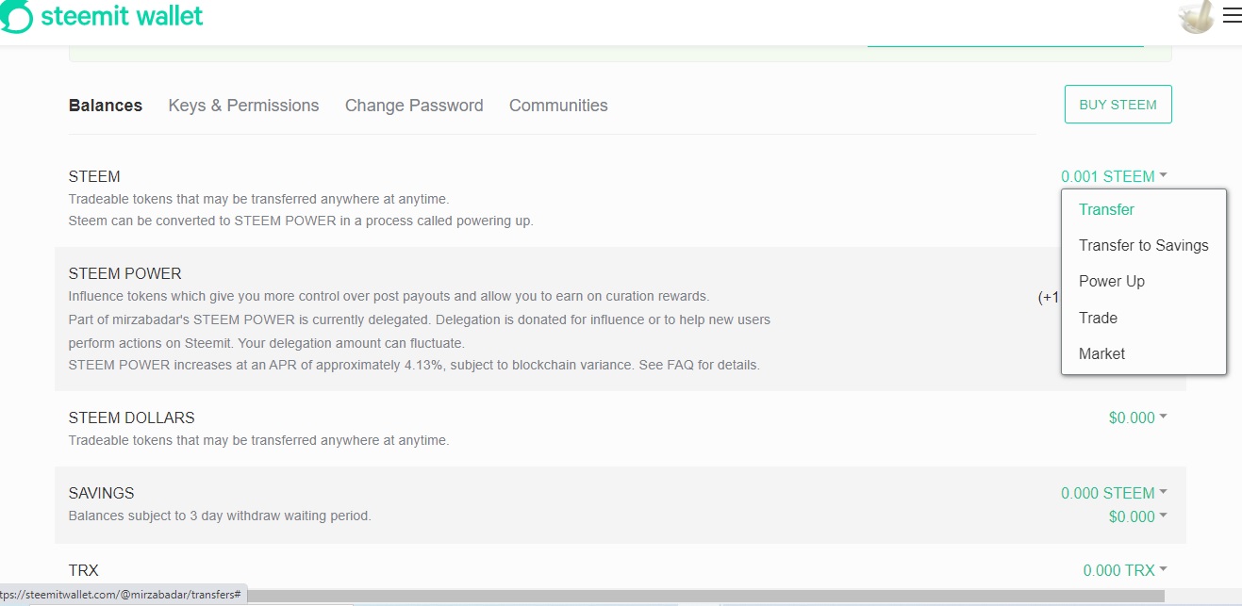Select Power Up in the menu

tap(1111, 281)
